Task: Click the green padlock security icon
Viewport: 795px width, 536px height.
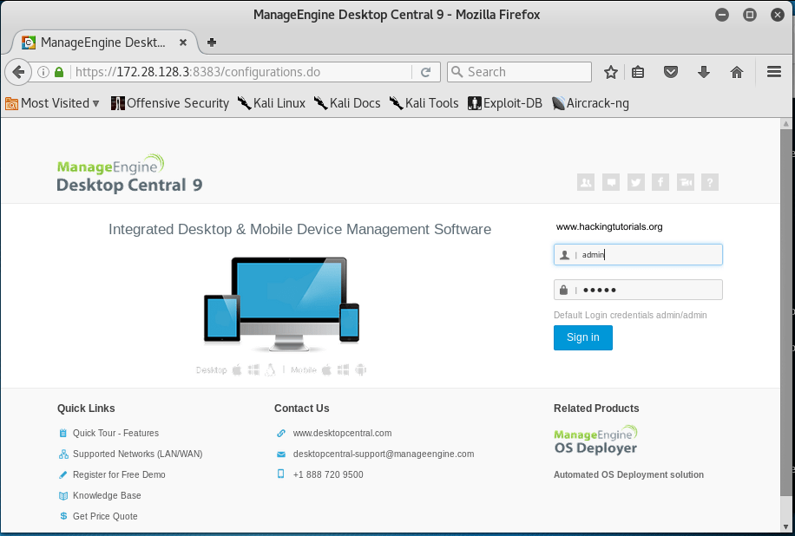Action: click(x=59, y=72)
